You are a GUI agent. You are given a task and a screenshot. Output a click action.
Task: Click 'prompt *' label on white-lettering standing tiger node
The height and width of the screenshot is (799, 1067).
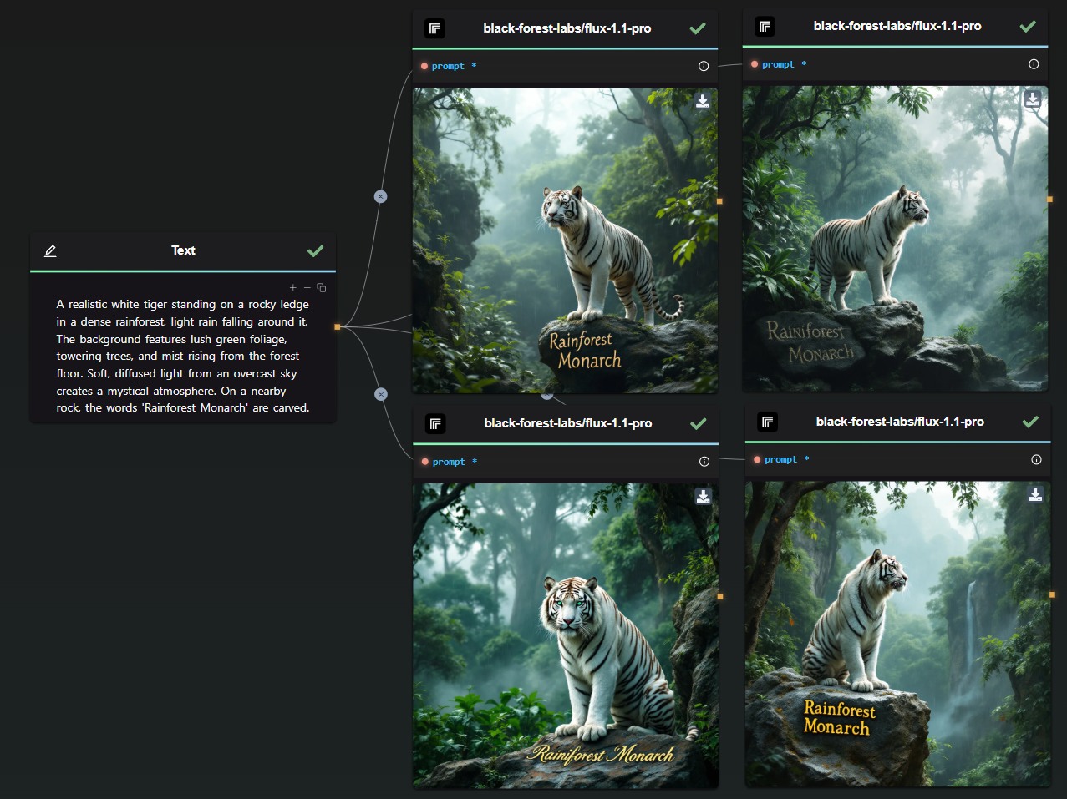pyautogui.click(x=454, y=66)
